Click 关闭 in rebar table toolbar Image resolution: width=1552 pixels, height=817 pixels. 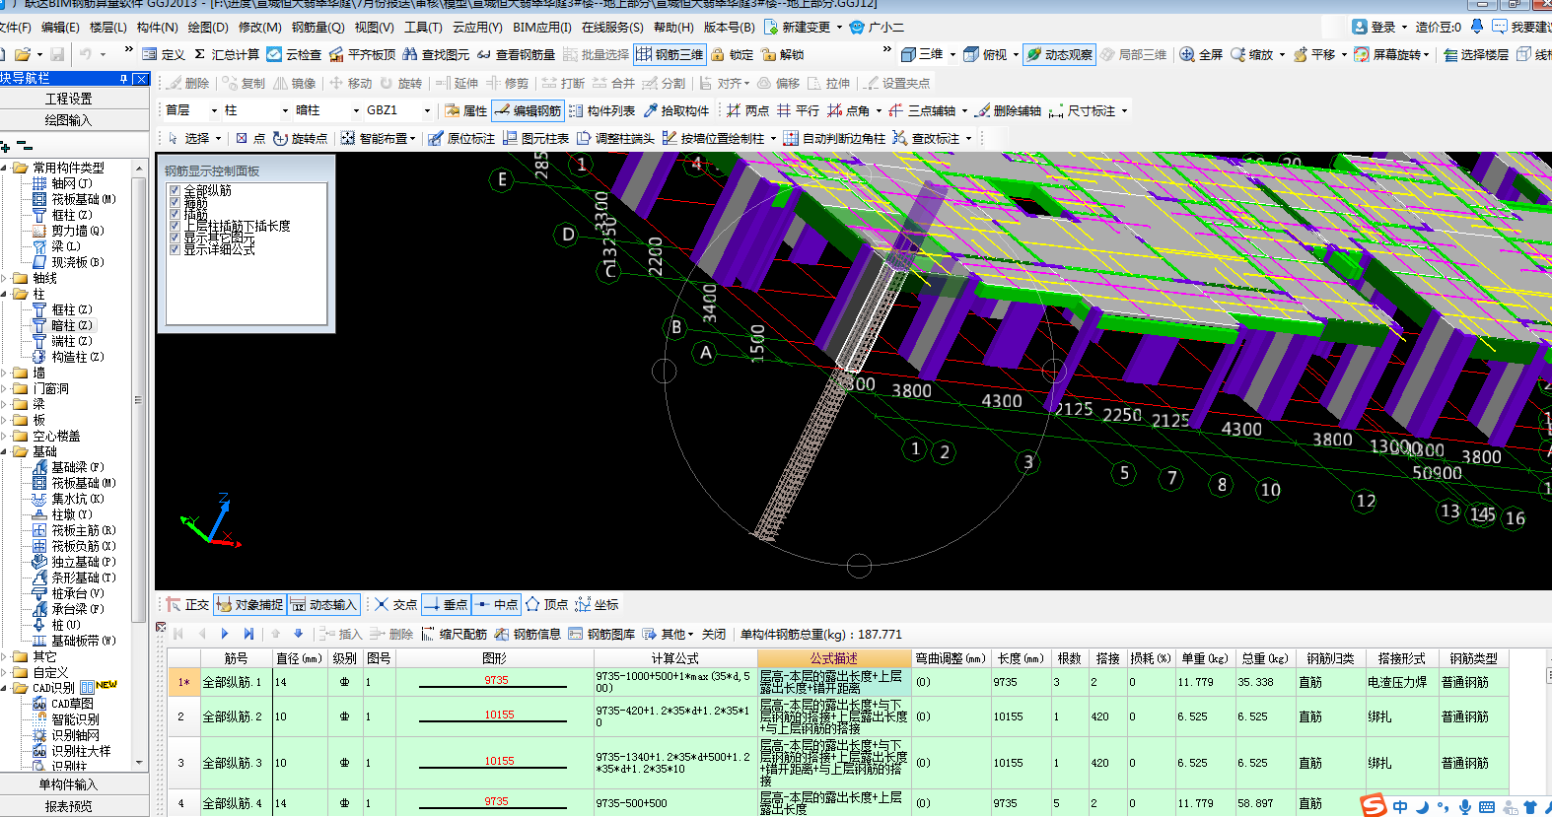click(714, 635)
